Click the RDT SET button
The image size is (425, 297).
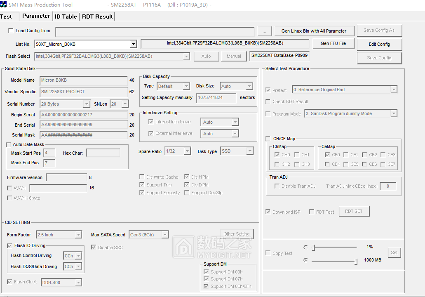click(x=354, y=211)
